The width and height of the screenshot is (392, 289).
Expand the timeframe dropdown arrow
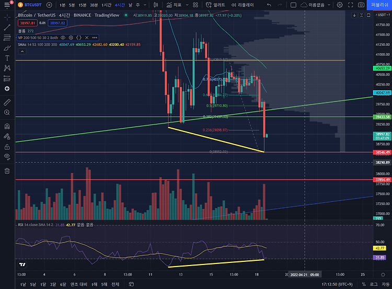[145, 5]
